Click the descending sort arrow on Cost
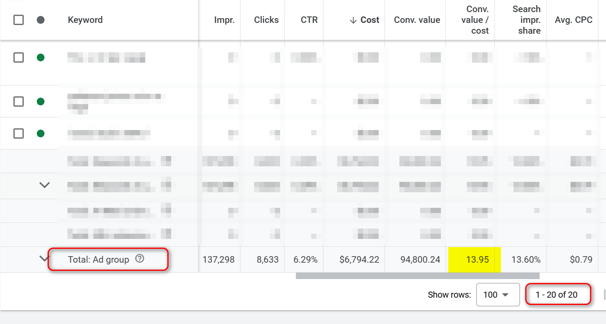 coord(353,20)
